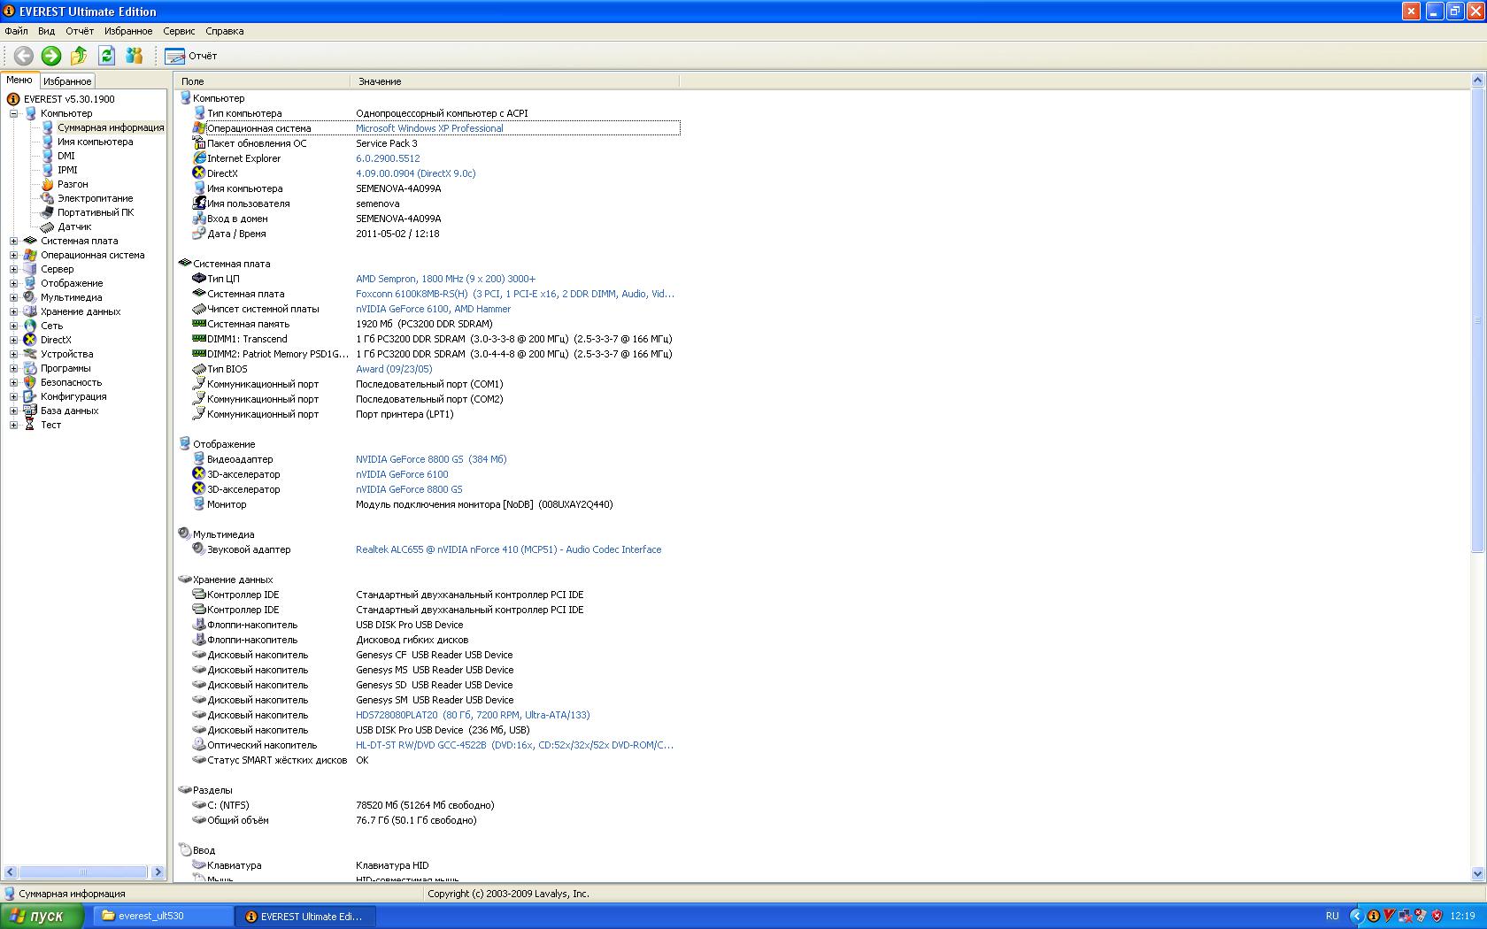Click the 12:19 clock in system tray
Viewport: 1487px width, 929px height.
pos(1463,917)
